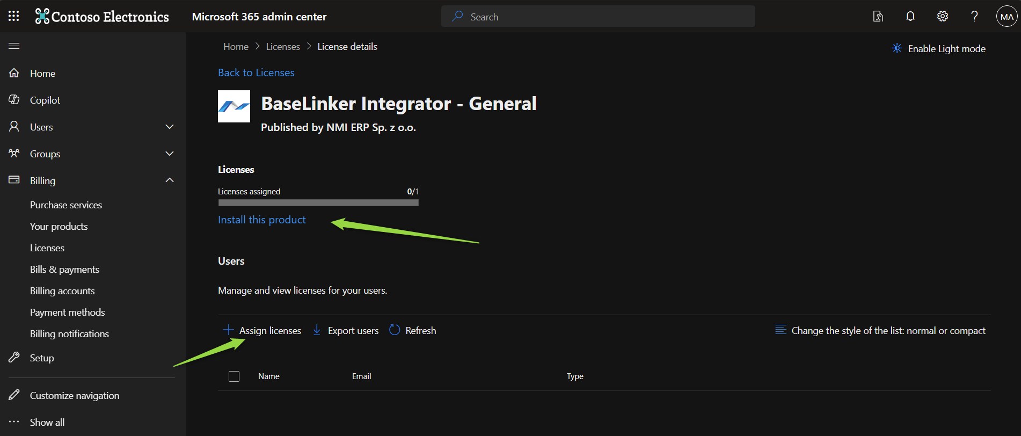Click the Setup wrench icon
Screen dimensions: 1021x436
click(14, 358)
